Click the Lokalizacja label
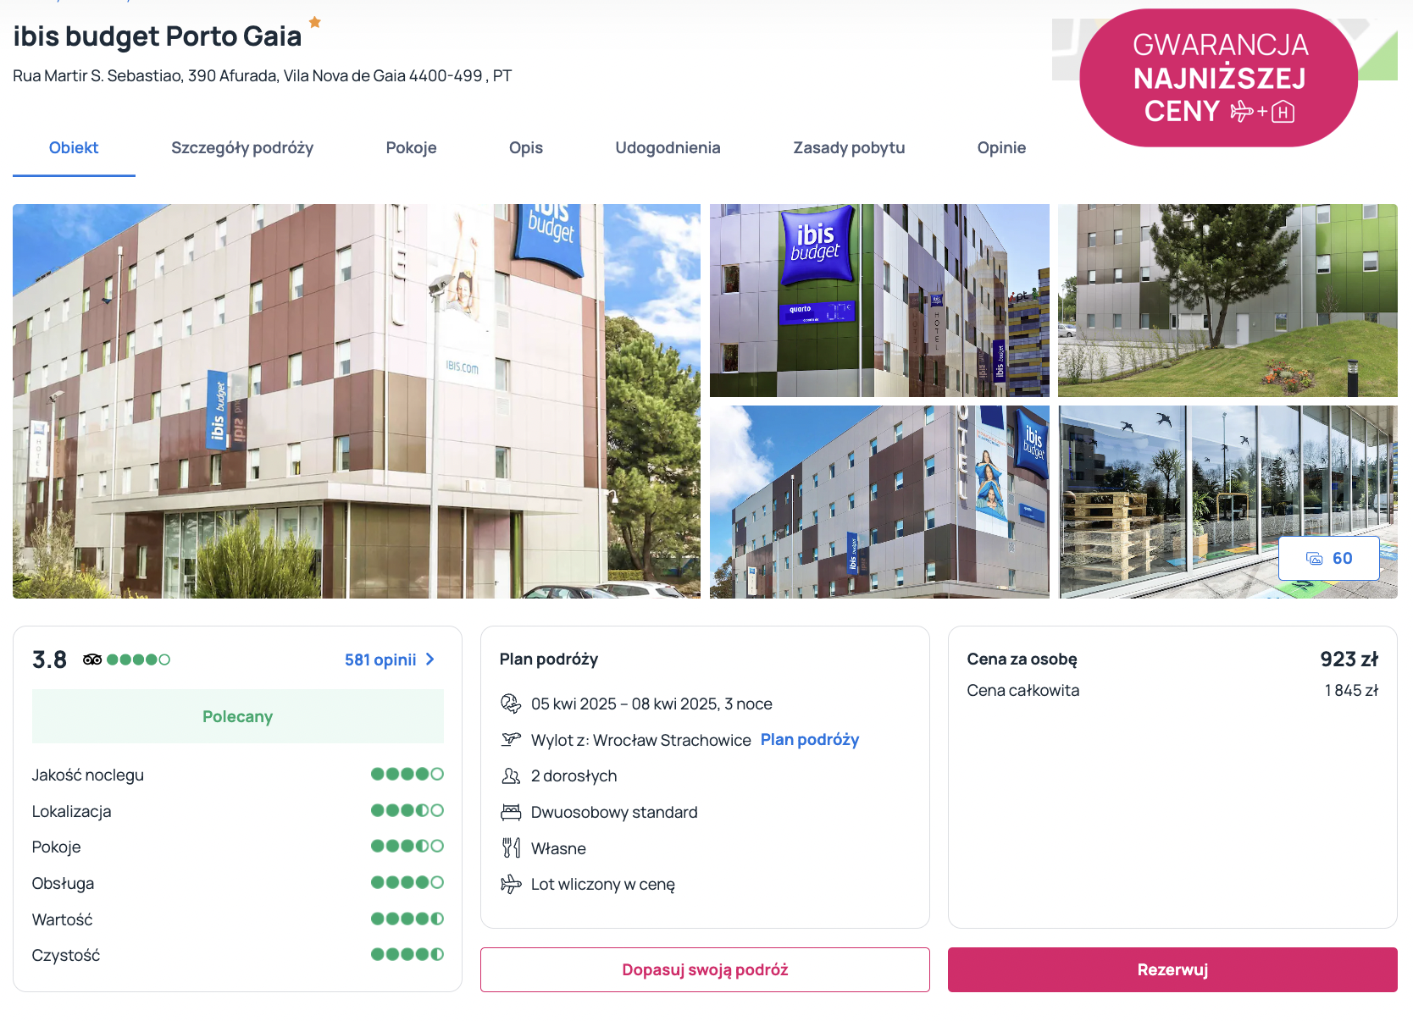This screenshot has height=1021, width=1413. 72,812
